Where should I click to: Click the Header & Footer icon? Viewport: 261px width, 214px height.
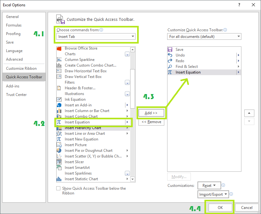point(59,88)
